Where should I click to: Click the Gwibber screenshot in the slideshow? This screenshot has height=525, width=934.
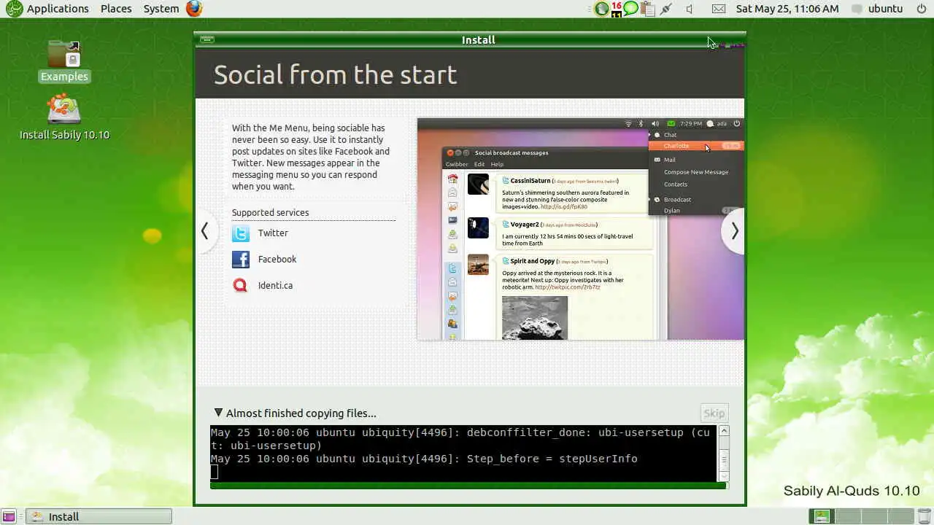(581, 229)
